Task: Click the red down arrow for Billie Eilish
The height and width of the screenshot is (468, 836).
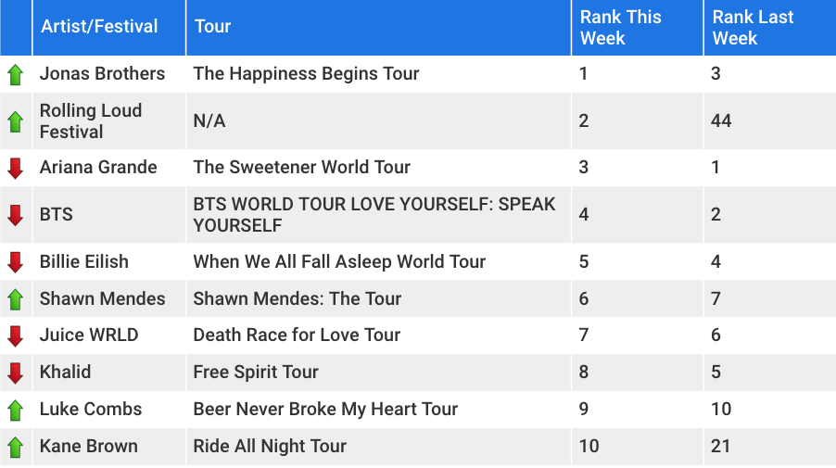Action: tap(16, 262)
